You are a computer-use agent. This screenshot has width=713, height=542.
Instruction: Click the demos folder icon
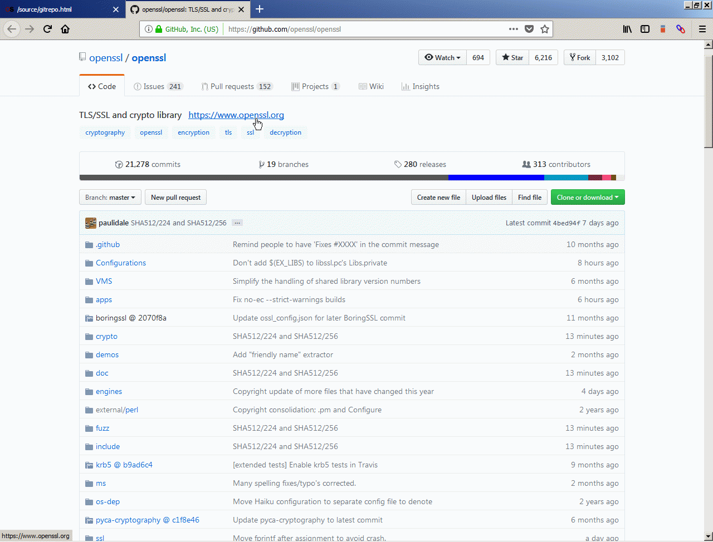pos(89,355)
